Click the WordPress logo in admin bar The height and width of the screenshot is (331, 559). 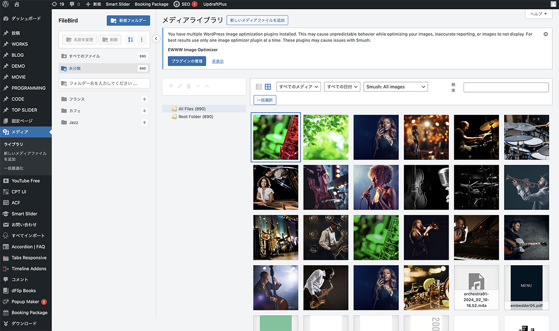(6, 4)
